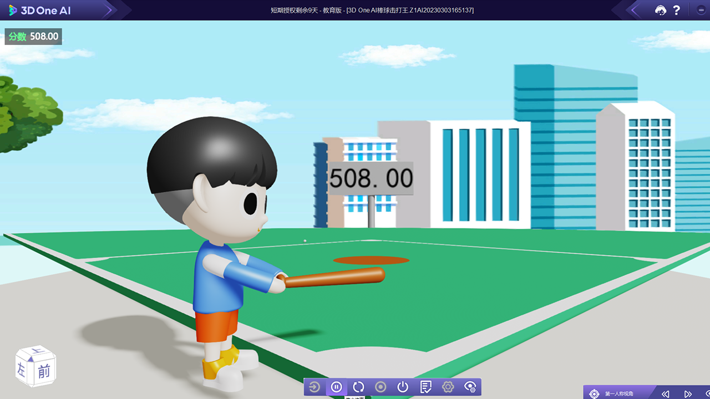Click the reset simulation circular arrows icon
The height and width of the screenshot is (399, 710).
pos(358,387)
